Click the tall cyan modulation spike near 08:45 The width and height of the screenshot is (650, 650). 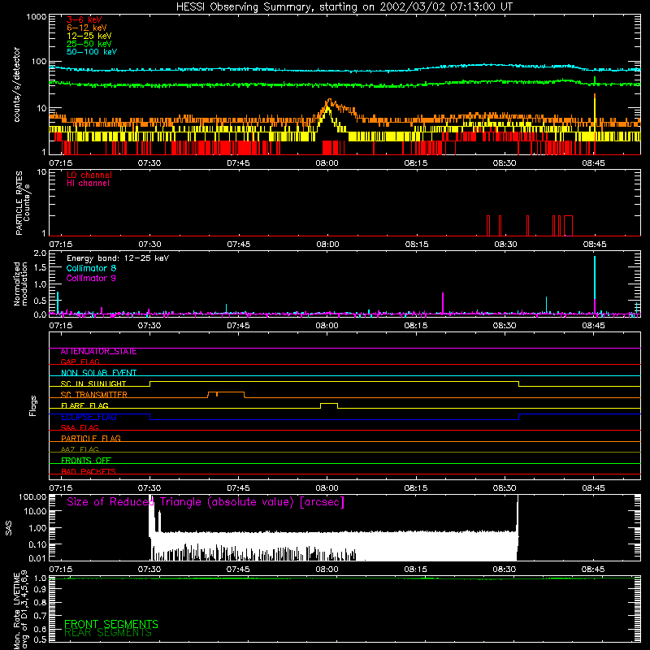coord(595,278)
